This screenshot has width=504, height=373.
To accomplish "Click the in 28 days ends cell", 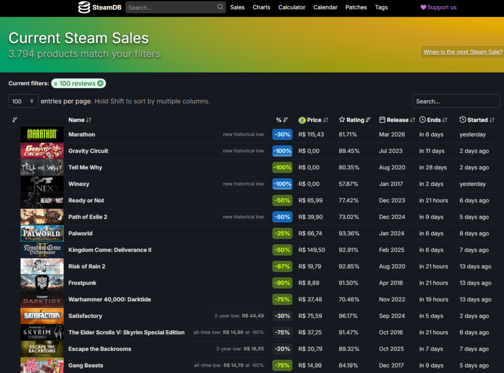I will tap(433, 167).
